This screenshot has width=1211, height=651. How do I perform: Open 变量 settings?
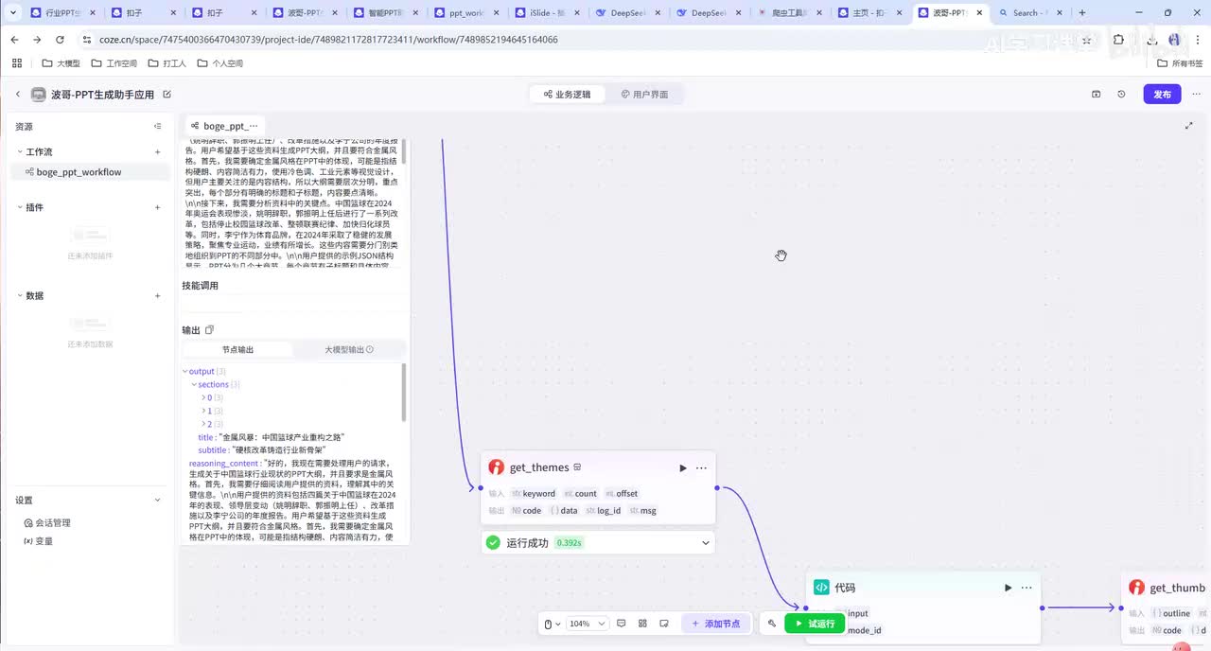(x=39, y=541)
